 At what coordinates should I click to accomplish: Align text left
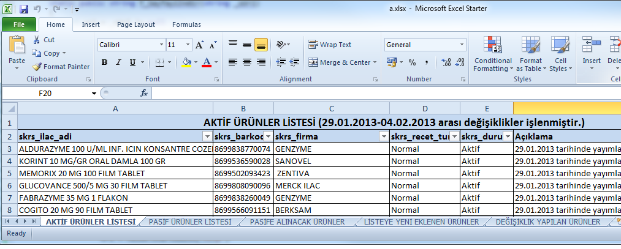pyautogui.click(x=233, y=62)
